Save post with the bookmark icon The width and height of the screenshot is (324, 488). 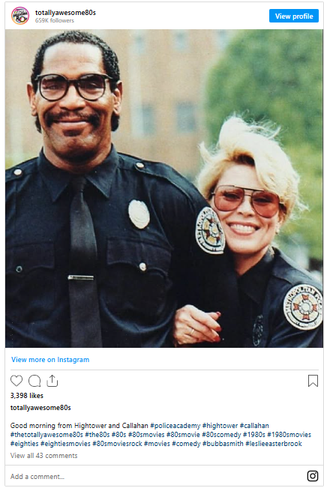click(x=313, y=381)
